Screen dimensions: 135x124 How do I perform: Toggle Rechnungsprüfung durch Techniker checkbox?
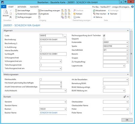[104, 36]
